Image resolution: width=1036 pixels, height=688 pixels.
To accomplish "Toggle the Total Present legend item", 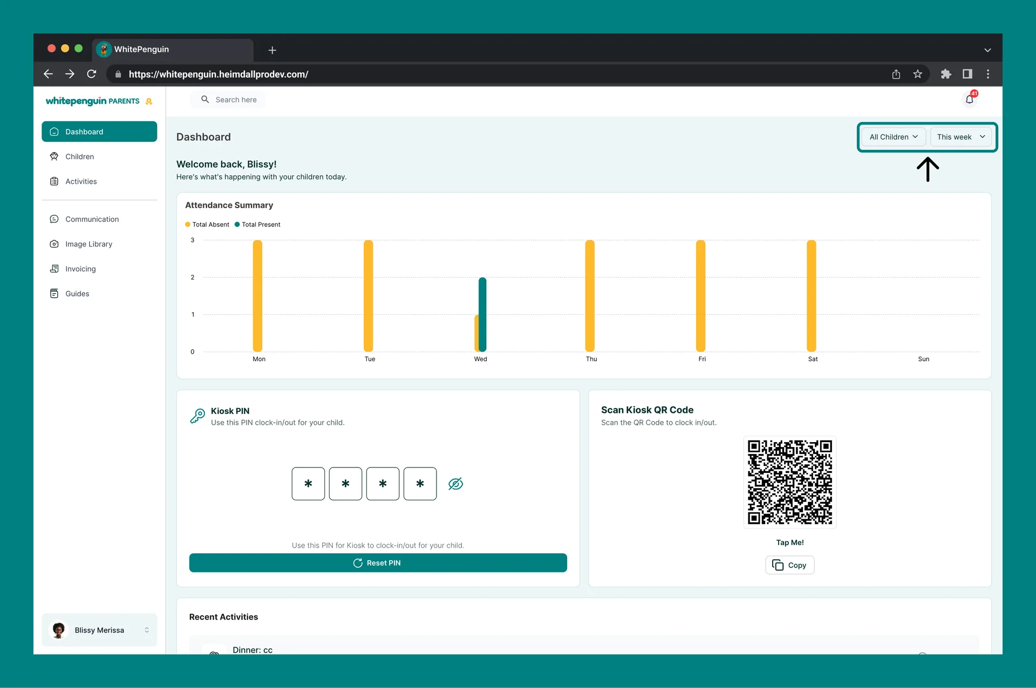I will coord(257,224).
